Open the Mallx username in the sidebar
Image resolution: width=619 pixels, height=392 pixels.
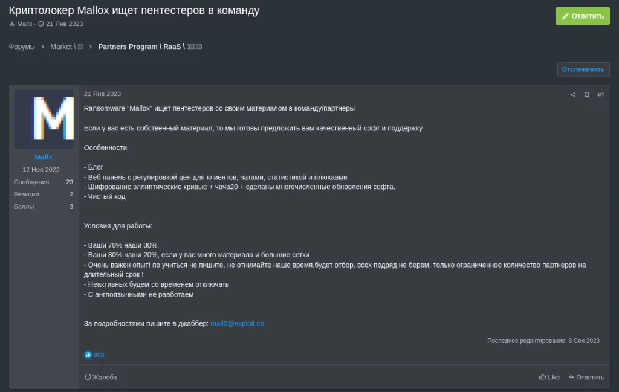(44, 157)
